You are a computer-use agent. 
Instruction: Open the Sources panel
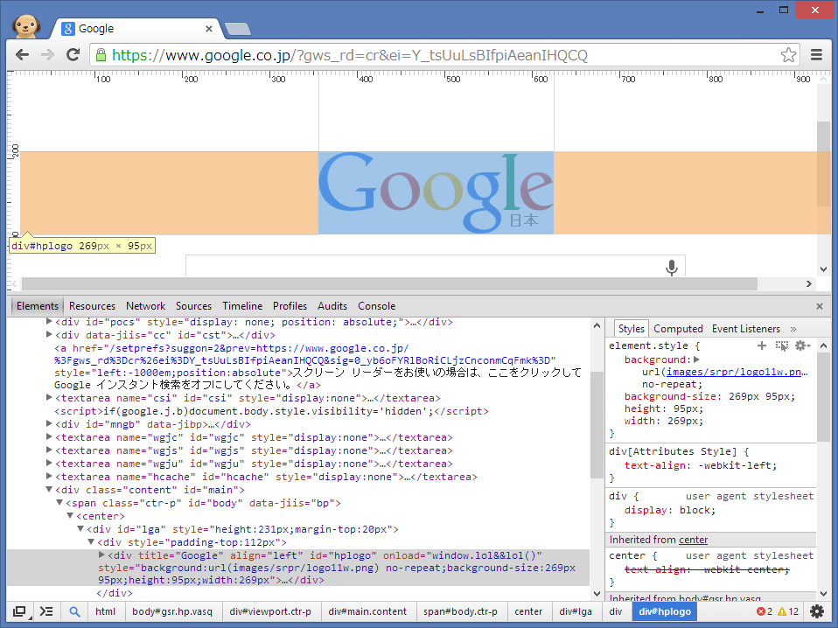click(x=193, y=306)
